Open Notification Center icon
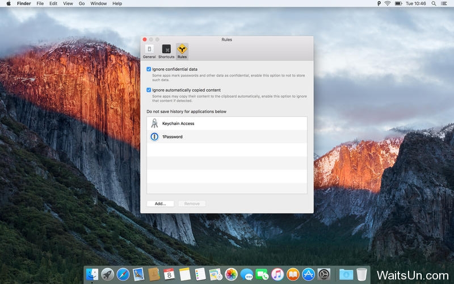Image resolution: width=454 pixels, height=284 pixels. click(444, 3)
